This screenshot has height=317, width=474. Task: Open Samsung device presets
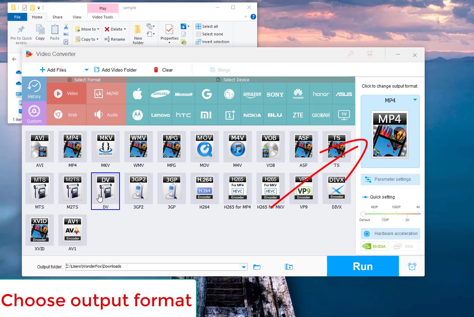160,94
